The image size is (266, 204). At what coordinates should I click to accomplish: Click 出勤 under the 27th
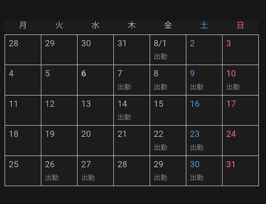pyautogui.click(x=88, y=178)
